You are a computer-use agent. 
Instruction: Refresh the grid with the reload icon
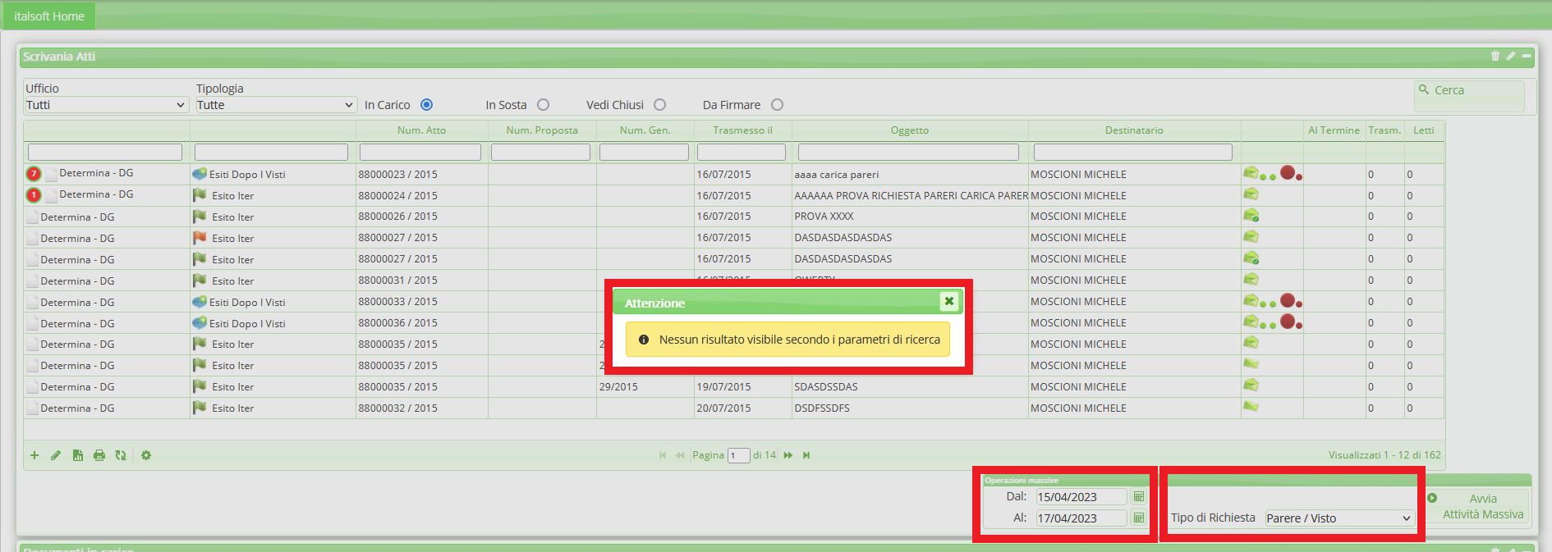point(121,455)
